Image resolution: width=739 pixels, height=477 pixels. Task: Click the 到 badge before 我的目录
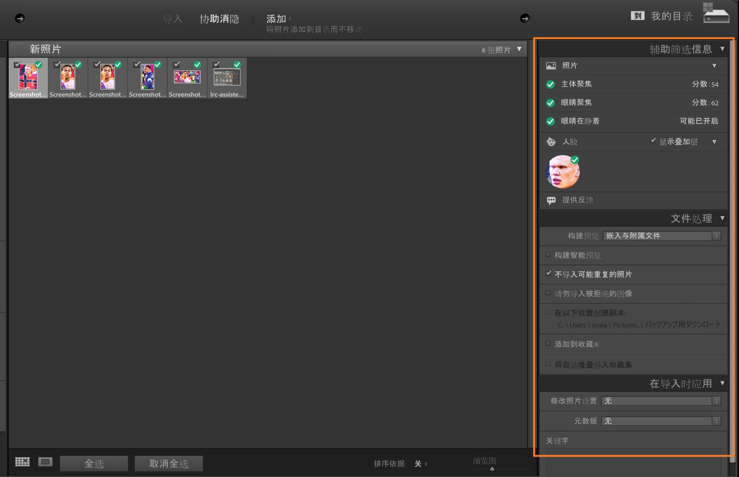tap(637, 16)
